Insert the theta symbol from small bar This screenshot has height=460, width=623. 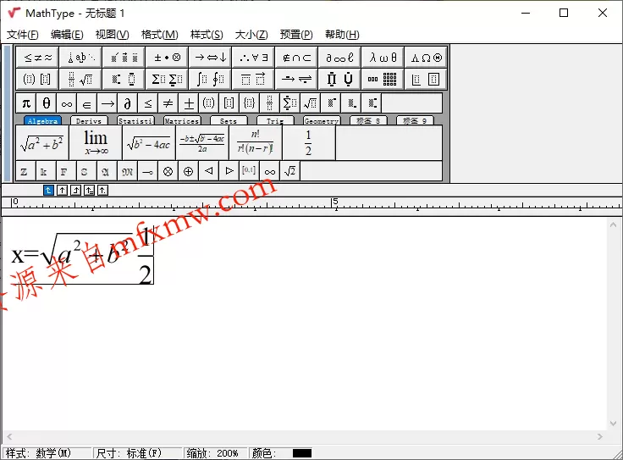point(47,103)
